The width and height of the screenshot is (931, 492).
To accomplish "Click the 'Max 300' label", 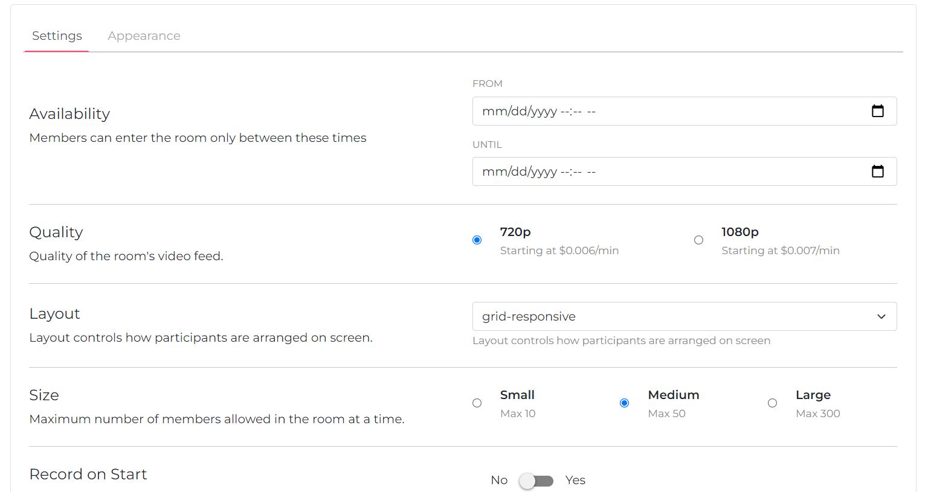I will click(818, 414).
